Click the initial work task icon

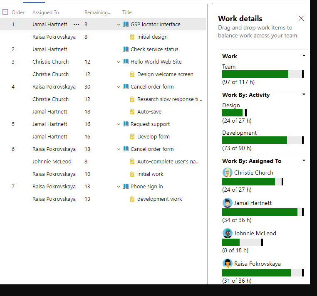coord(132,174)
